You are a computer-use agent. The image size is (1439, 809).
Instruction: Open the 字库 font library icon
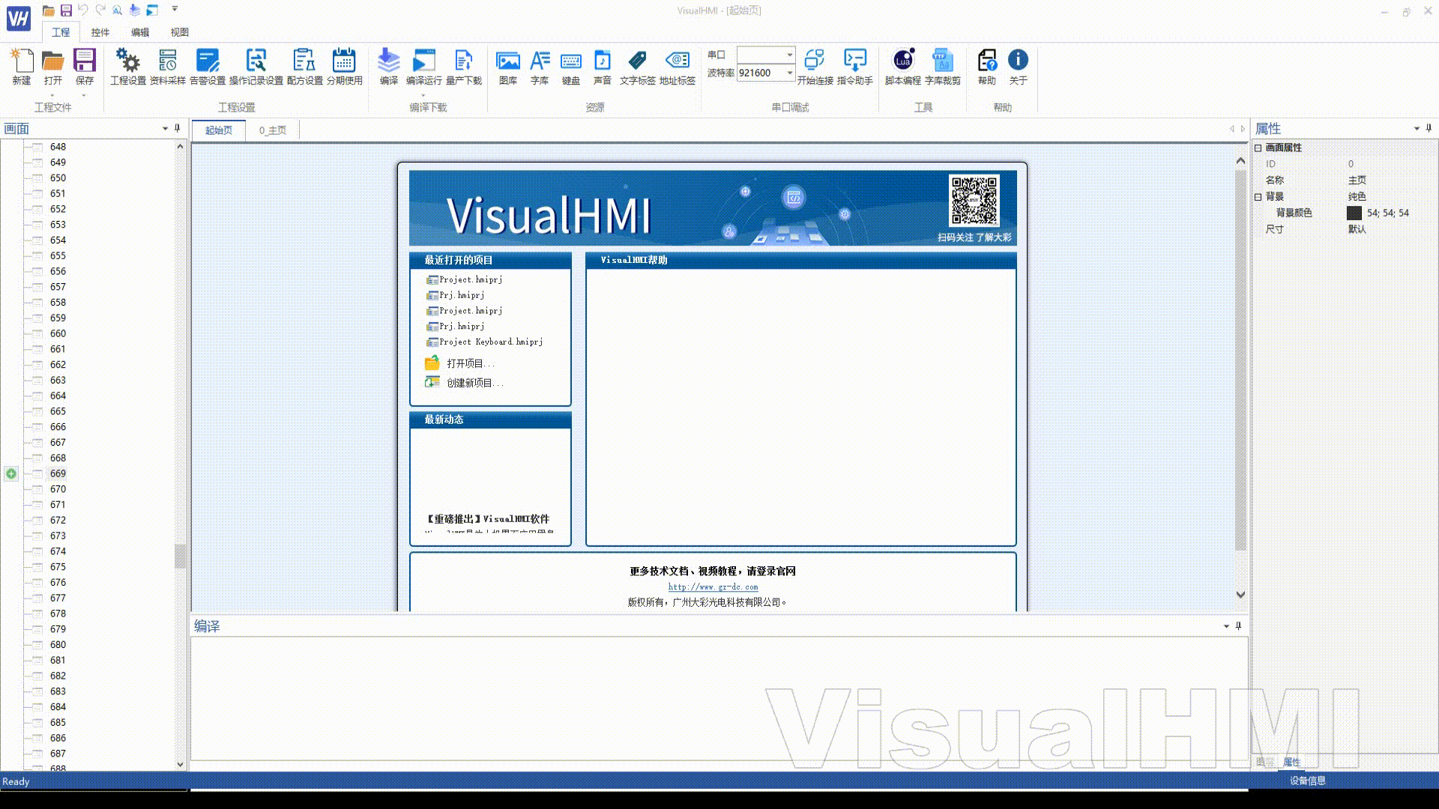(539, 61)
